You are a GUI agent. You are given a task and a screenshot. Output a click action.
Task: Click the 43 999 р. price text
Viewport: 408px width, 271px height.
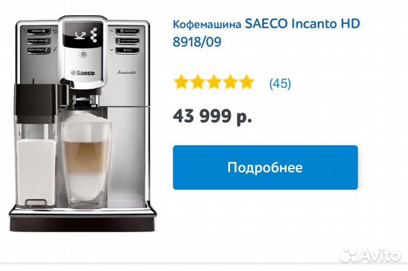[x=212, y=116]
